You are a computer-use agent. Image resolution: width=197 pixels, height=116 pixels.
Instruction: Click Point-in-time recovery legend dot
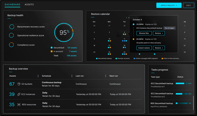pyautogui.click(x=162, y=58)
